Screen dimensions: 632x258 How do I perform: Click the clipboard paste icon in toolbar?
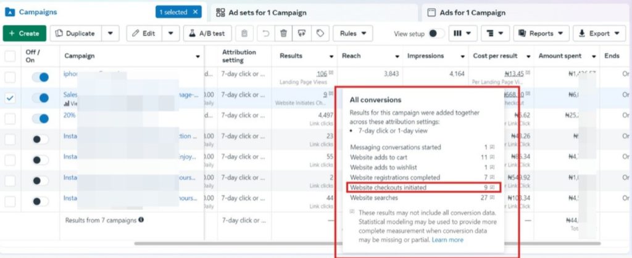click(245, 33)
